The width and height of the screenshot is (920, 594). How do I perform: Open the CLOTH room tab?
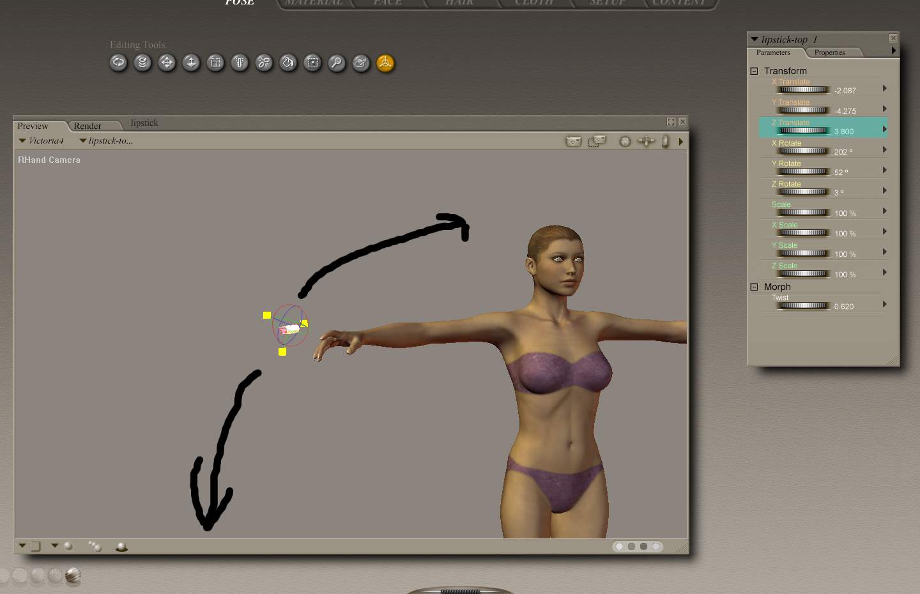[x=534, y=3]
